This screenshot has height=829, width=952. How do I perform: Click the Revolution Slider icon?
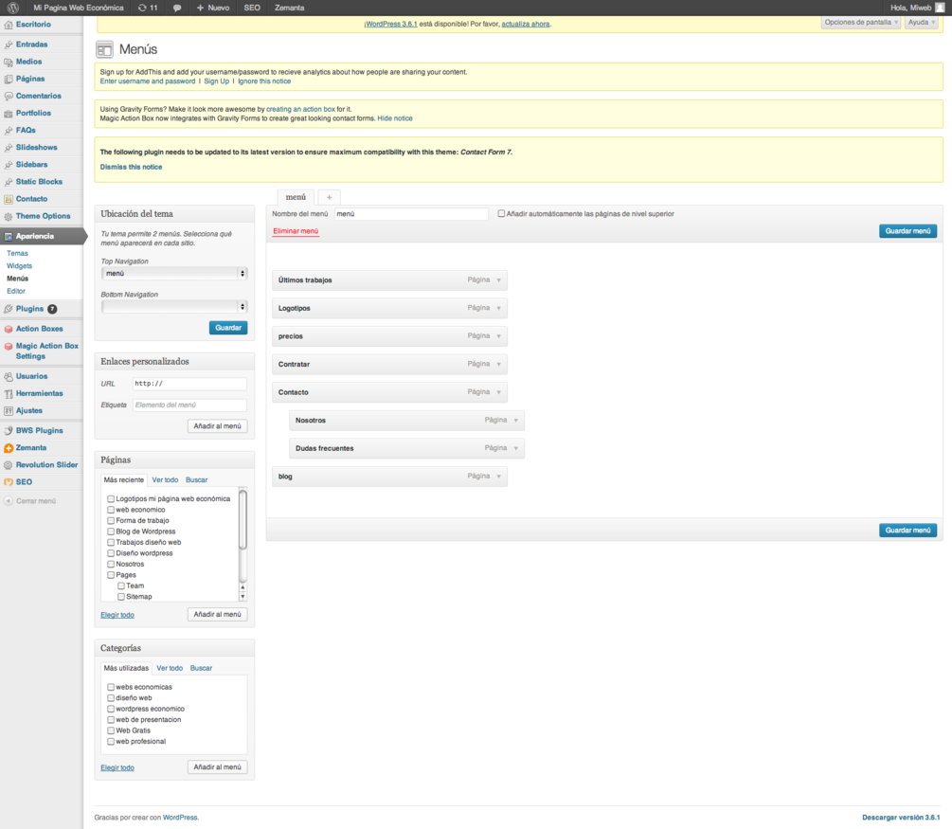tap(9, 465)
